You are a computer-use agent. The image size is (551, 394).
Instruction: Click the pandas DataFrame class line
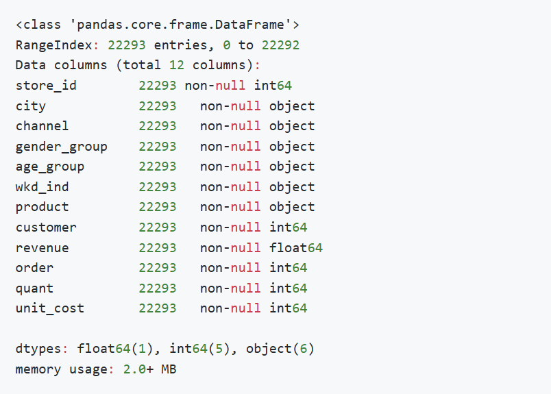pyautogui.click(x=157, y=25)
